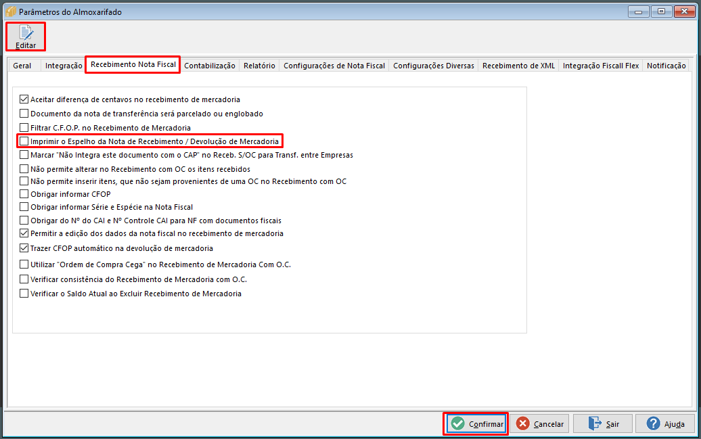The width and height of the screenshot is (701, 439).
Task: Check Verificar consistência do Recebimento checkbox
Action: click(24, 279)
